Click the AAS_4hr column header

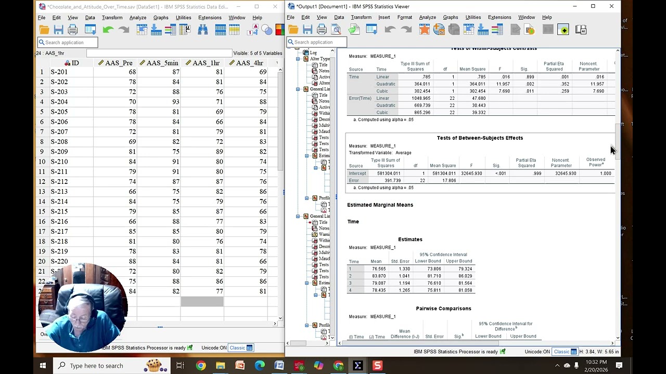(x=246, y=63)
